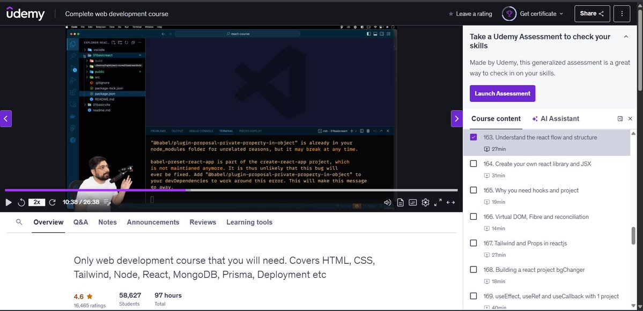Mute the video volume
643x311 pixels.
(x=387, y=202)
